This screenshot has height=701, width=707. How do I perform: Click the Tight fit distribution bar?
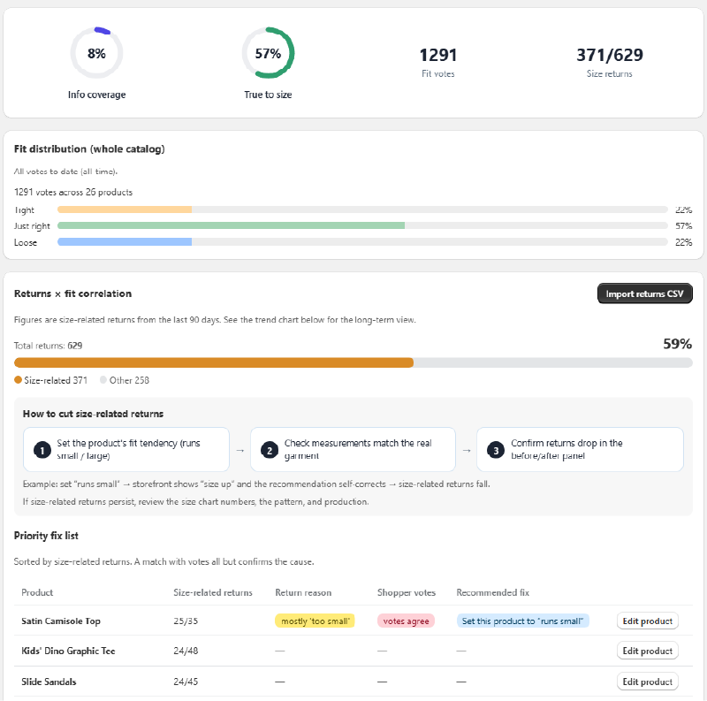(362, 210)
